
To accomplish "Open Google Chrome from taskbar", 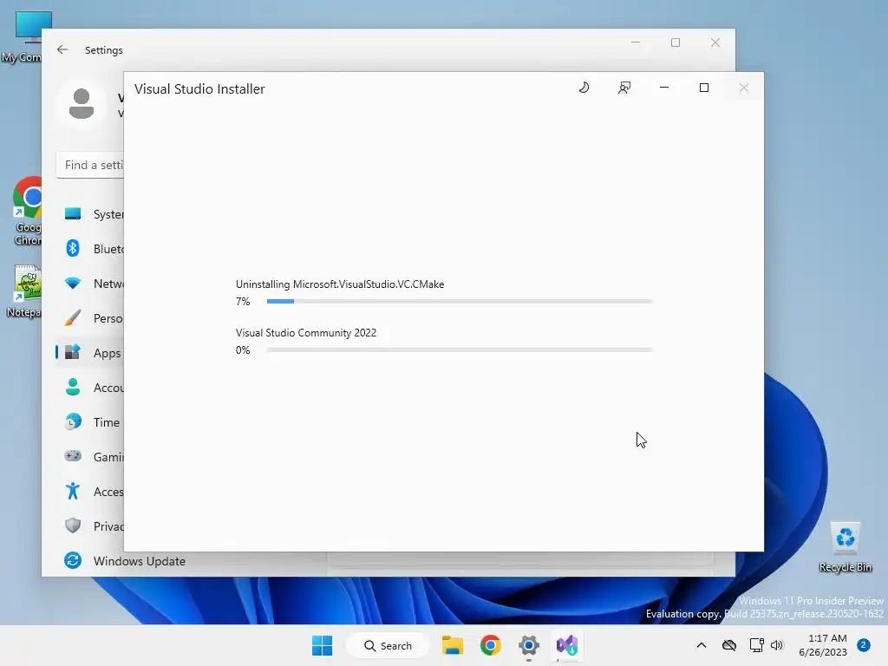I will (491, 645).
